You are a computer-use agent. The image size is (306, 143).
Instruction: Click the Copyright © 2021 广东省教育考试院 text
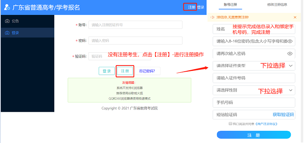pyautogui.click(x=129, y=108)
